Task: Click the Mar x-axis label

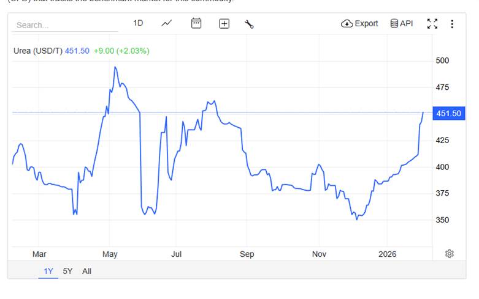Action: coord(39,254)
